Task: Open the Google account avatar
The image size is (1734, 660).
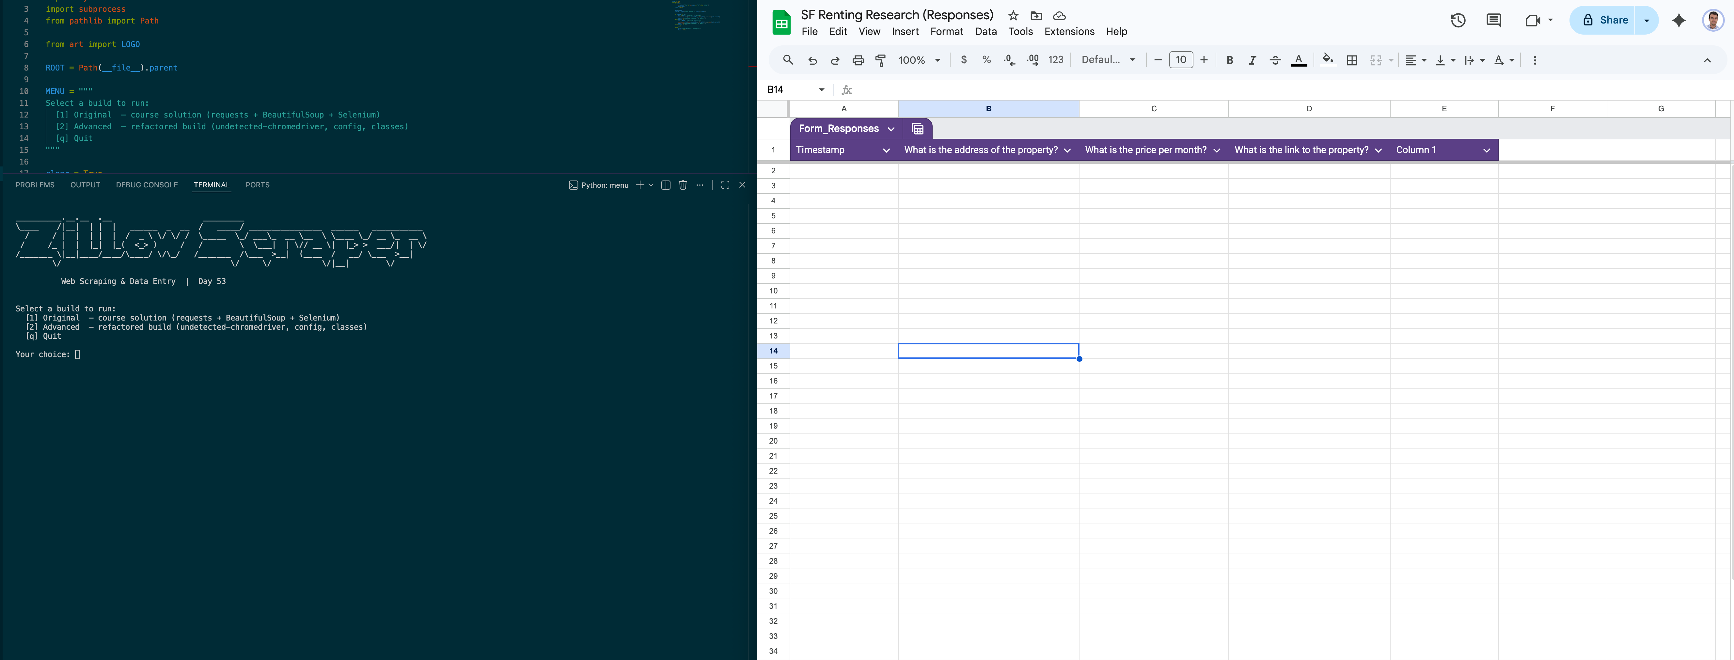Action: (1712, 20)
